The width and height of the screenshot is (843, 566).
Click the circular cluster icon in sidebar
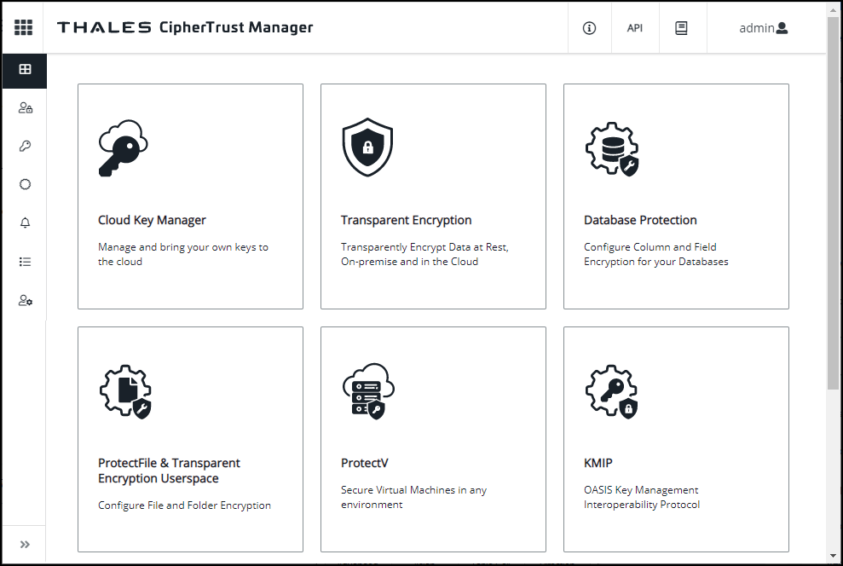25,184
